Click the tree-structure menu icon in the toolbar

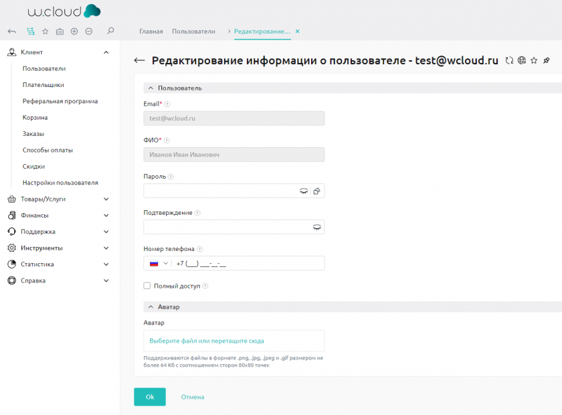(x=30, y=31)
